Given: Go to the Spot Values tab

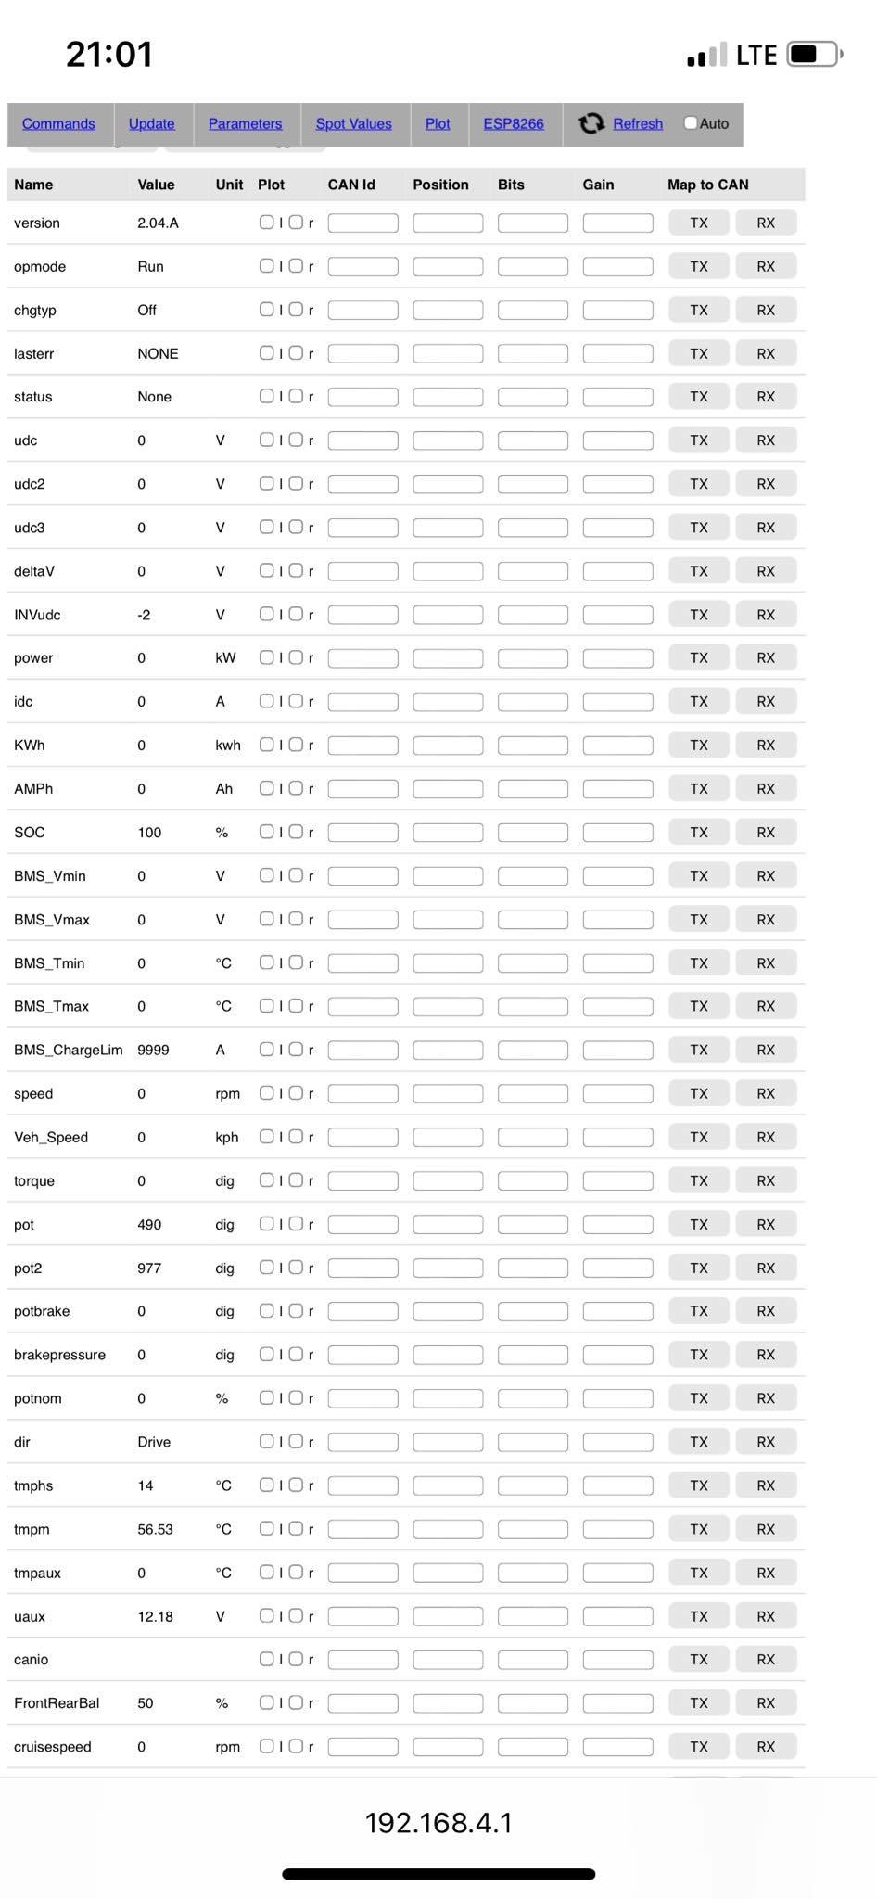Looking at the screenshot, I should [353, 123].
